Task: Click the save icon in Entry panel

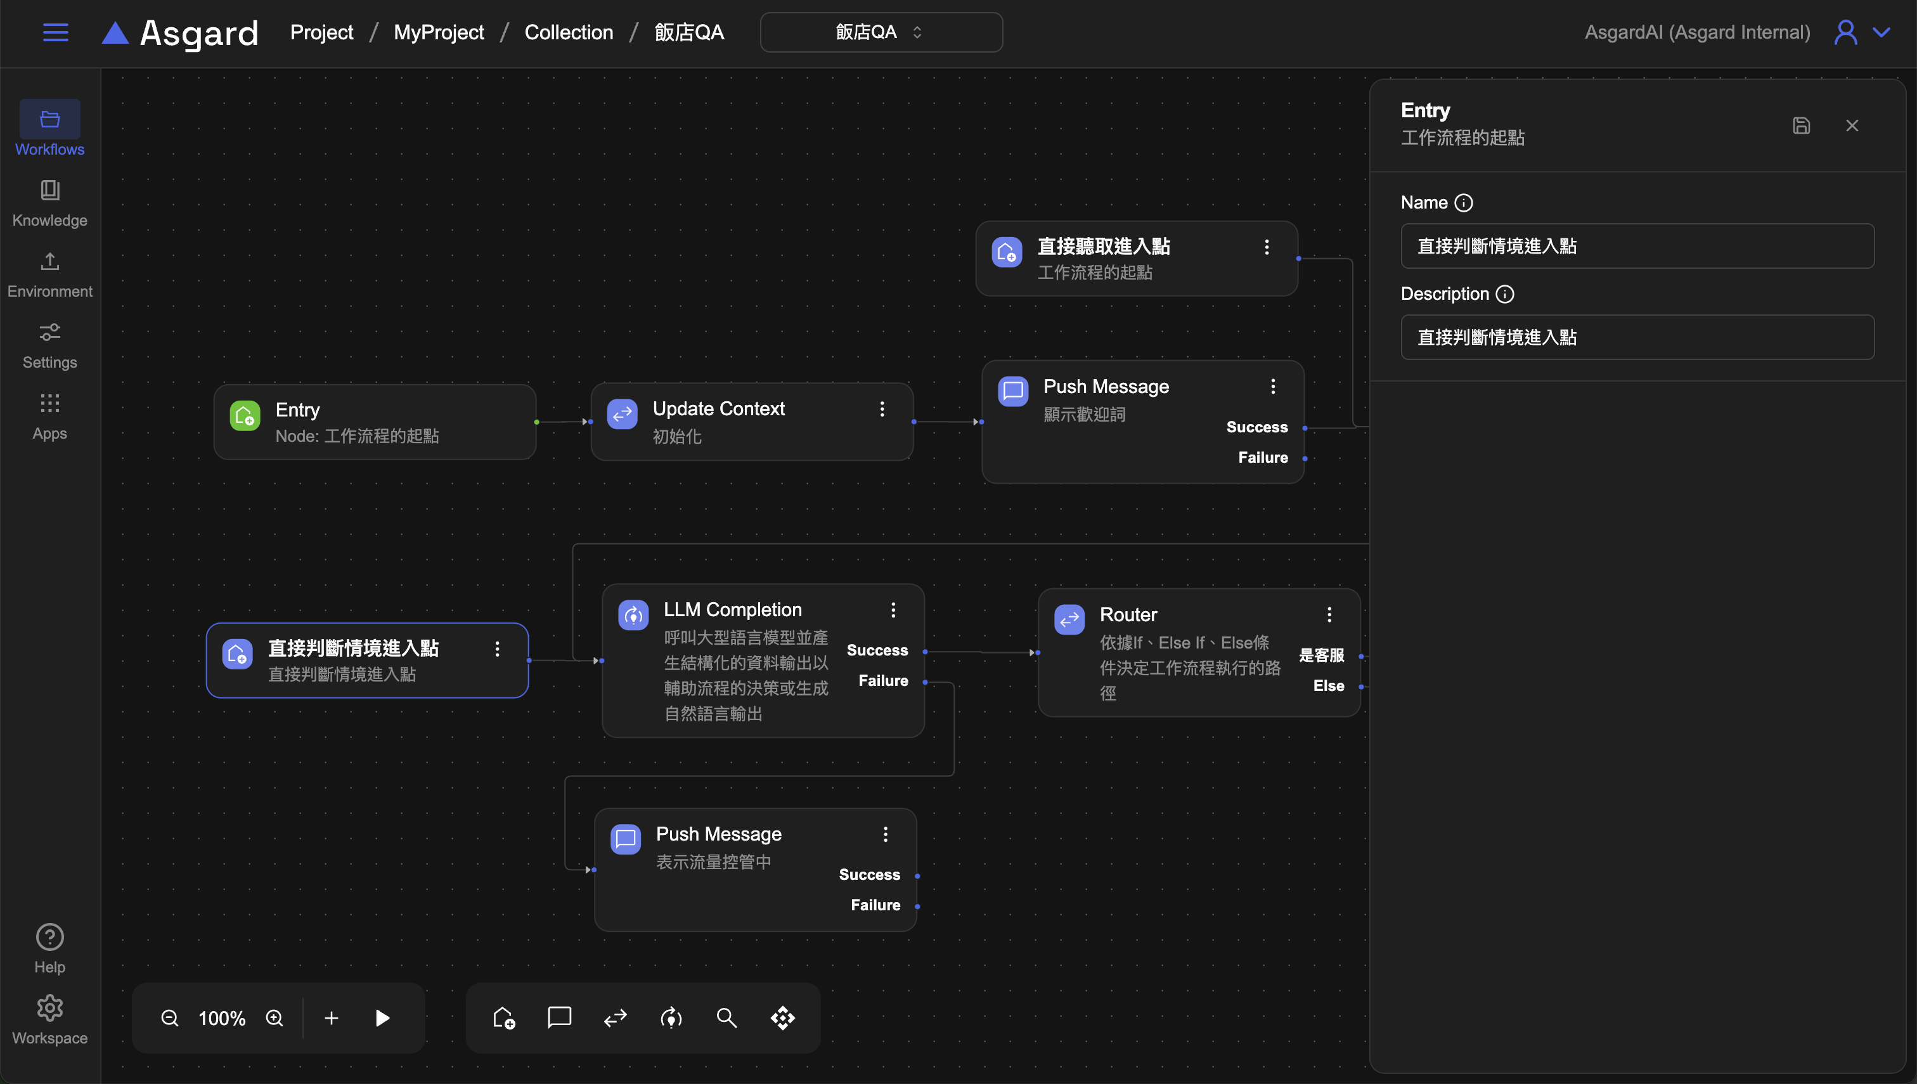Action: [x=1801, y=126]
